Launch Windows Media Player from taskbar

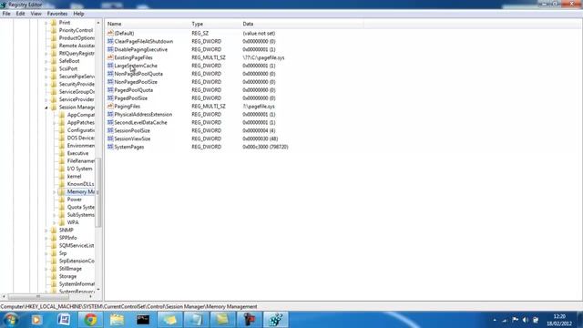pyautogui.click(x=36, y=320)
